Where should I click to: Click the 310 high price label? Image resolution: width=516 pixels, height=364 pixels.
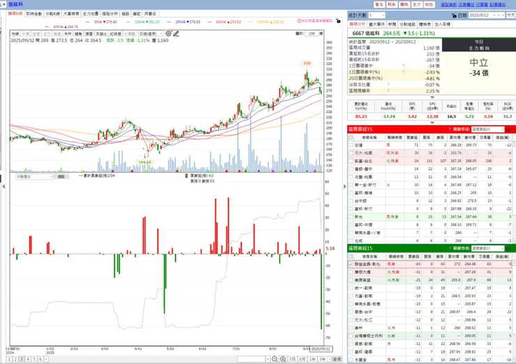(307, 63)
